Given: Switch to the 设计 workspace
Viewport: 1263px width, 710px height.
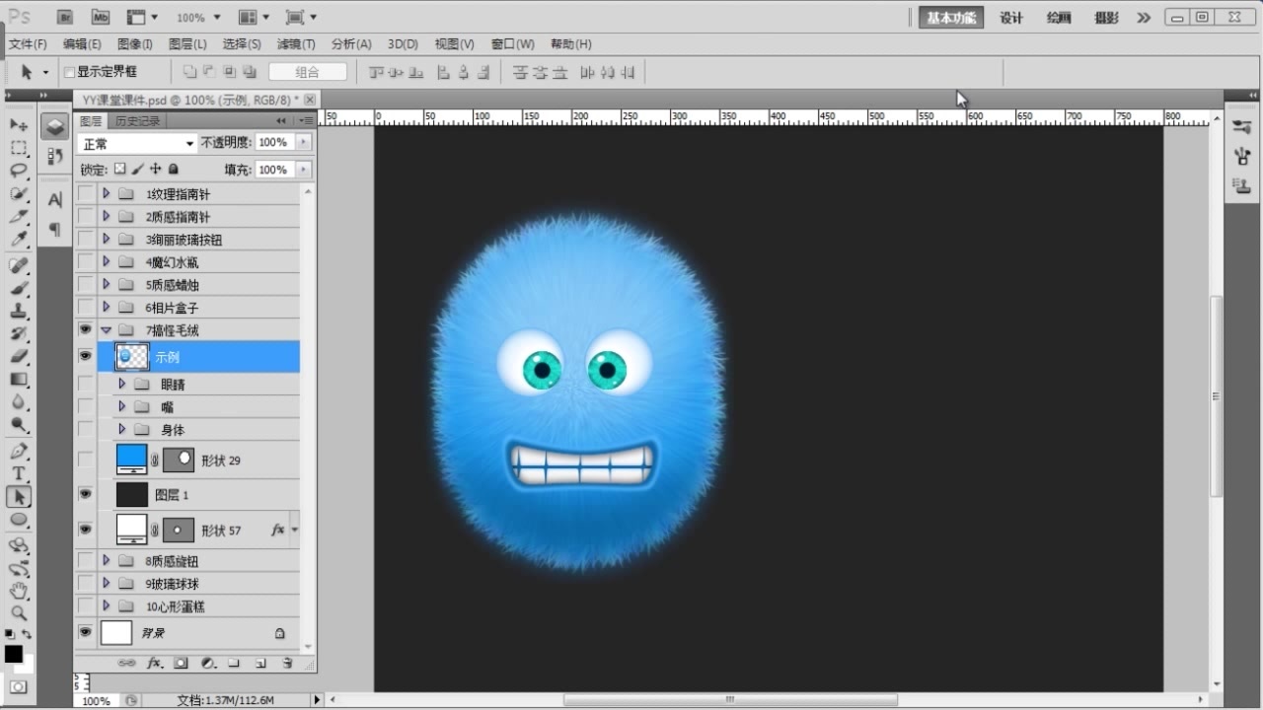Looking at the screenshot, I should (x=1011, y=18).
